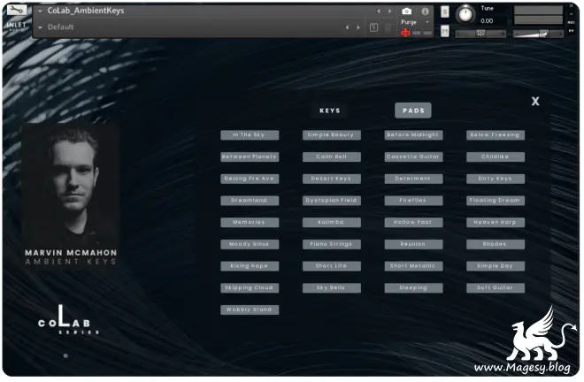Choose the Fireflies preset
The height and width of the screenshot is (382, 584).
413,201
